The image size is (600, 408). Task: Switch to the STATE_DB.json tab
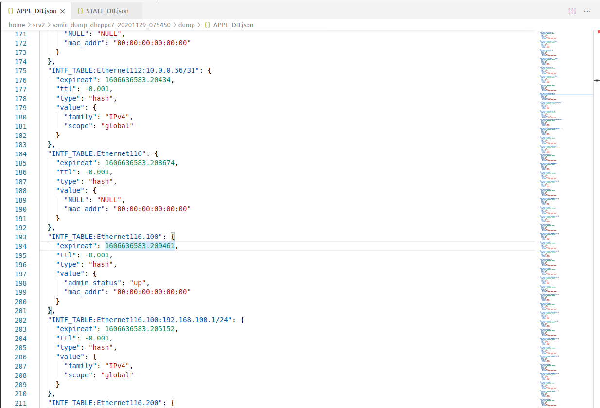(106, 10)
